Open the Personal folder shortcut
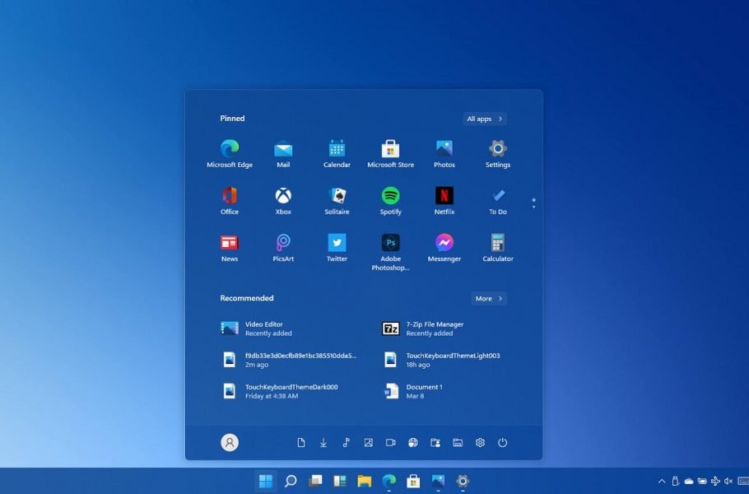Viewport: 749px width, 494px height. [435, 442]
